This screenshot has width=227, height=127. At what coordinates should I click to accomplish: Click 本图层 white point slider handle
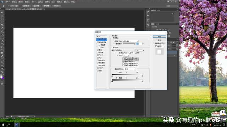coord(142,76)
